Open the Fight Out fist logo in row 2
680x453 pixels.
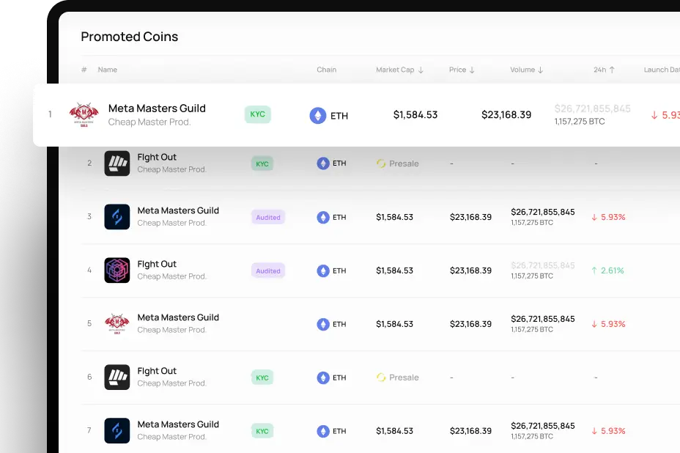tap(117, 163)
